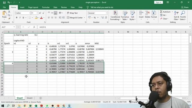Toggle Wrap Text

[x=72, y=13]
